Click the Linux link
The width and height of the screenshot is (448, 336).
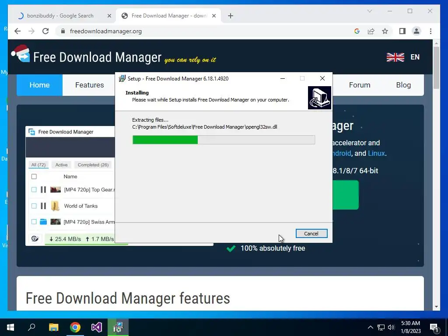[x=376, y=154]
